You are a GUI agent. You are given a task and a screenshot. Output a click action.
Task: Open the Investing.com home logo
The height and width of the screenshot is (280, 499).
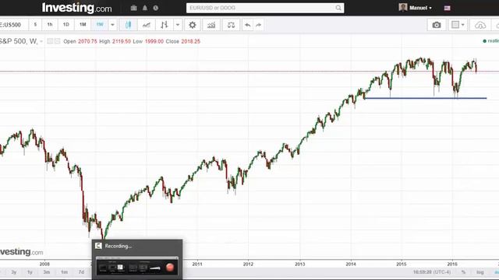(76, 8)
